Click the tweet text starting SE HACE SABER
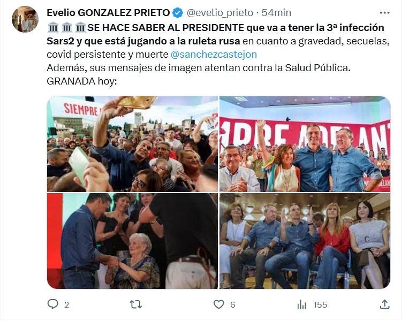Image resolution: width=409 pixels, height=321 pixels. tap(218, 54)
